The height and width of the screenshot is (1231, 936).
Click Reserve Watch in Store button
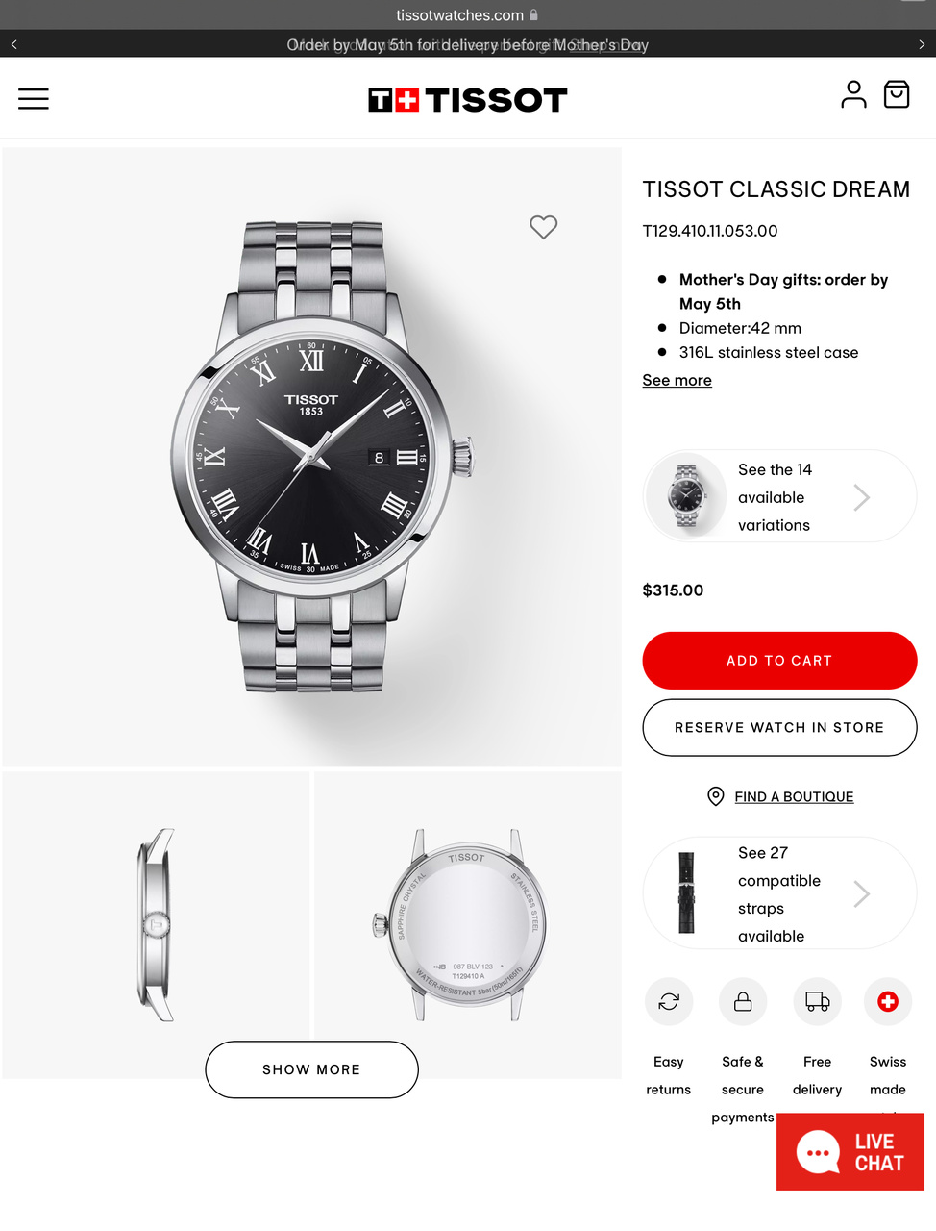click(779, 728)
